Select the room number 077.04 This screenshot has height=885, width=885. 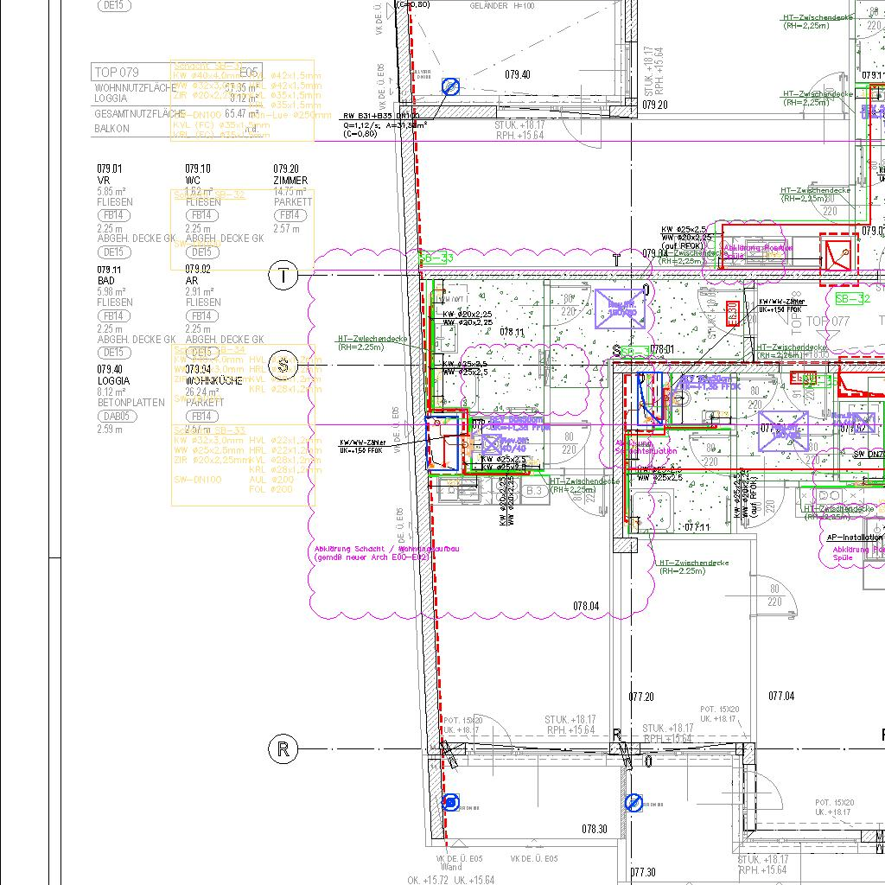click(781, 696)
